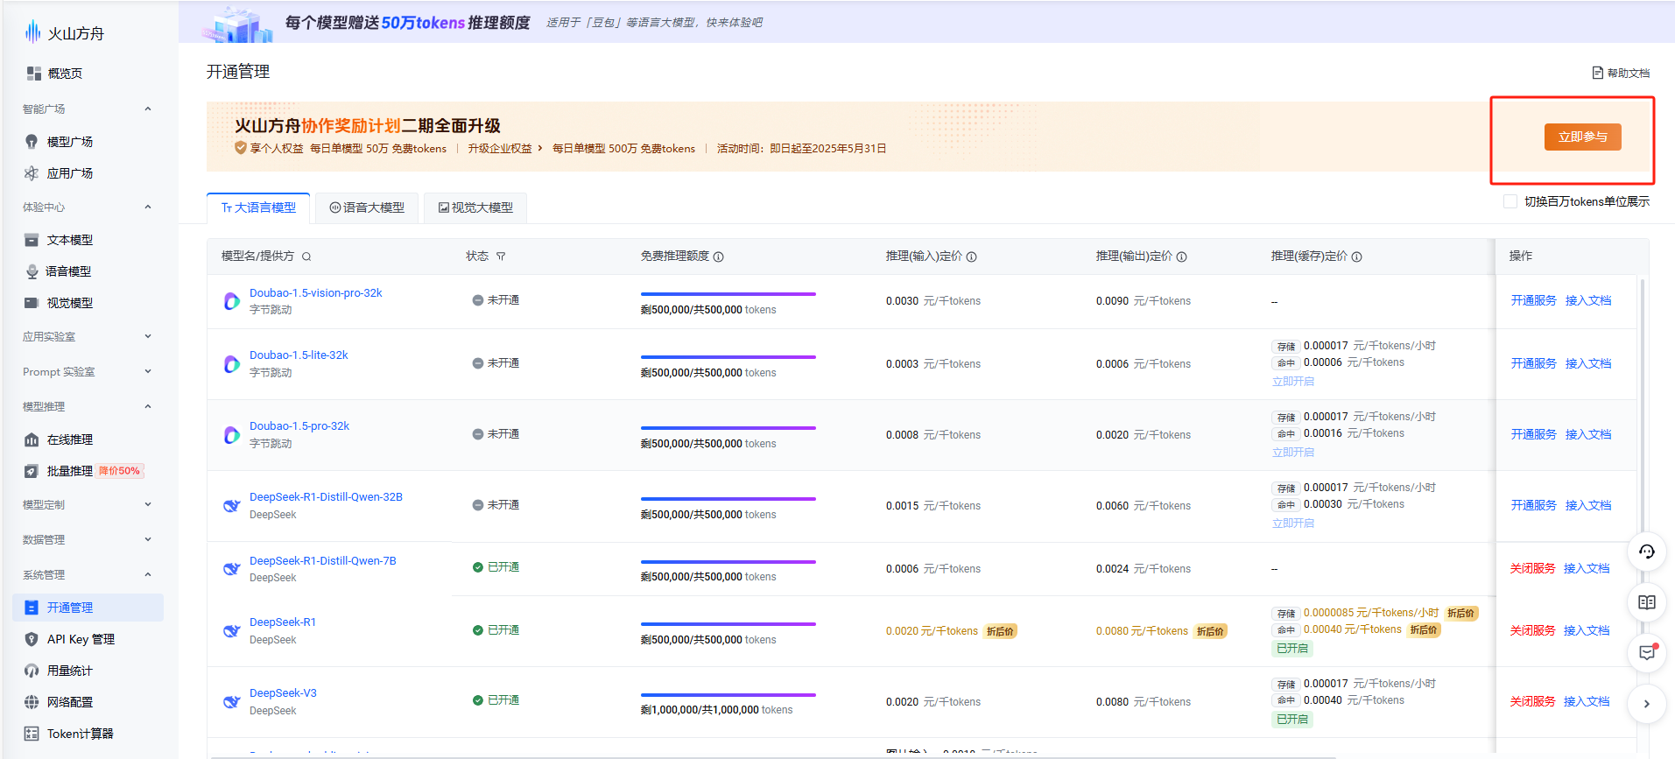Expand Prompt 实验室 sidebar section
The width and height of the screenshot is (1675, 759).
click(148, 371)
